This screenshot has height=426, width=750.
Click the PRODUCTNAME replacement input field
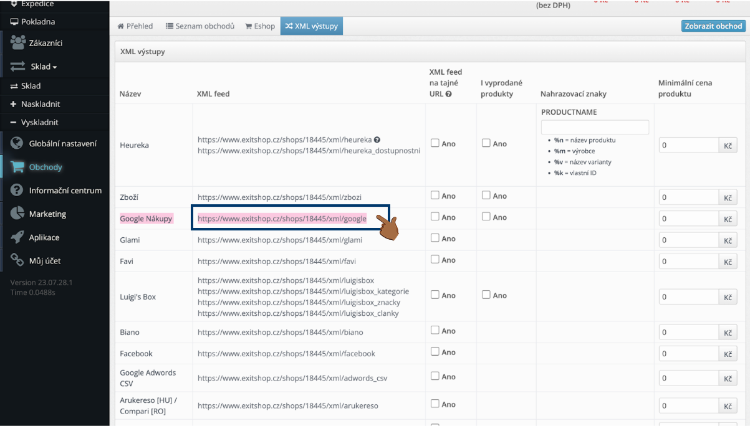595,127
